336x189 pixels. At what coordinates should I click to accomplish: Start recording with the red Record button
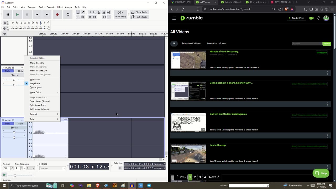click(57, 14)
